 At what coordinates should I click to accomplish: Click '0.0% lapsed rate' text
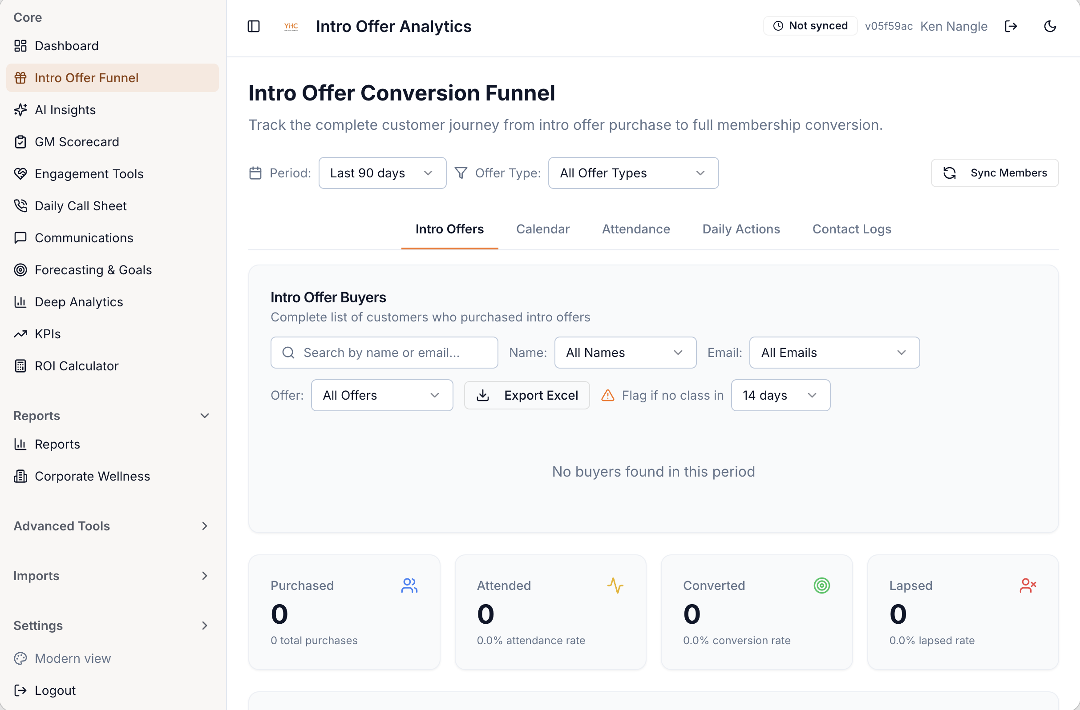click(932, 640)
